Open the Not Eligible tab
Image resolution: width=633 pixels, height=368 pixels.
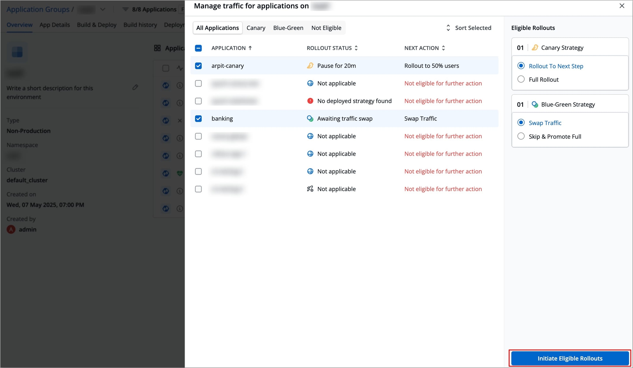coord(326,28)
